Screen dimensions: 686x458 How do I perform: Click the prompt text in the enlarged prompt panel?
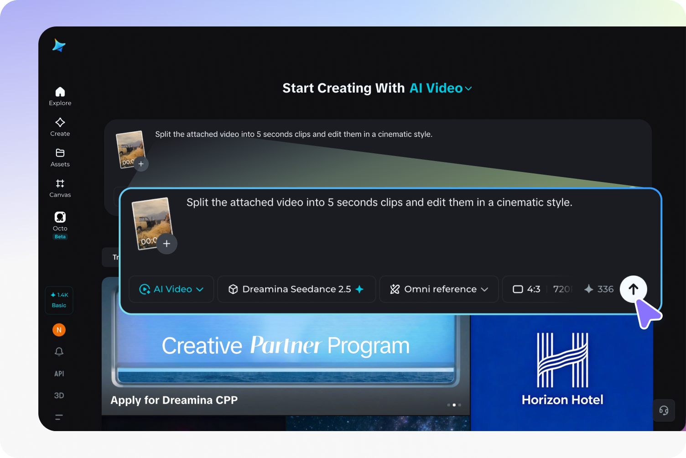tap(379, 202)
